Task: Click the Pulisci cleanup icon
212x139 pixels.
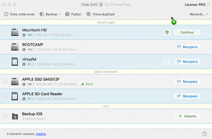Action: (67, 14)
